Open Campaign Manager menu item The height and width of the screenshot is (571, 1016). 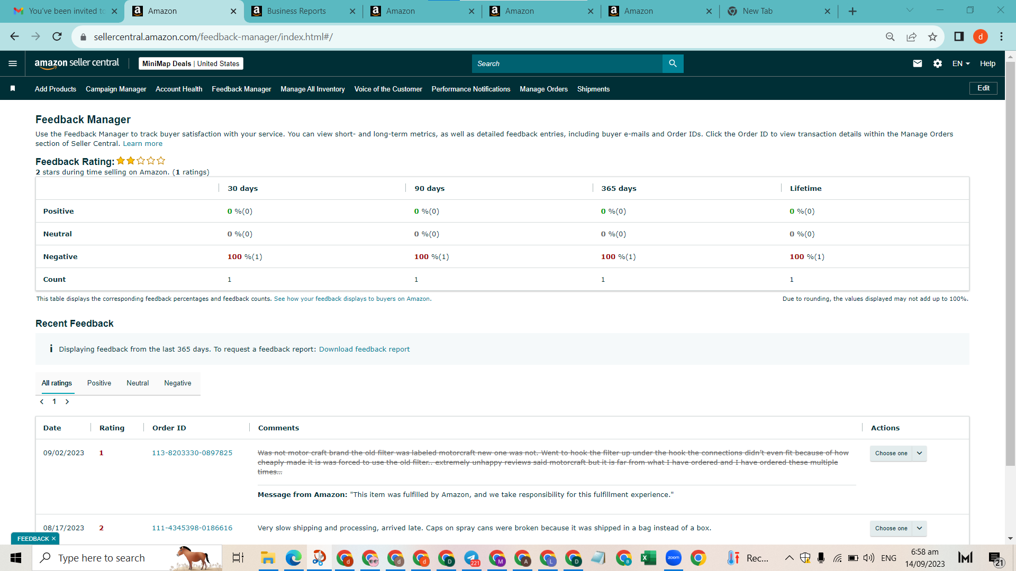(x=116, y=89)
